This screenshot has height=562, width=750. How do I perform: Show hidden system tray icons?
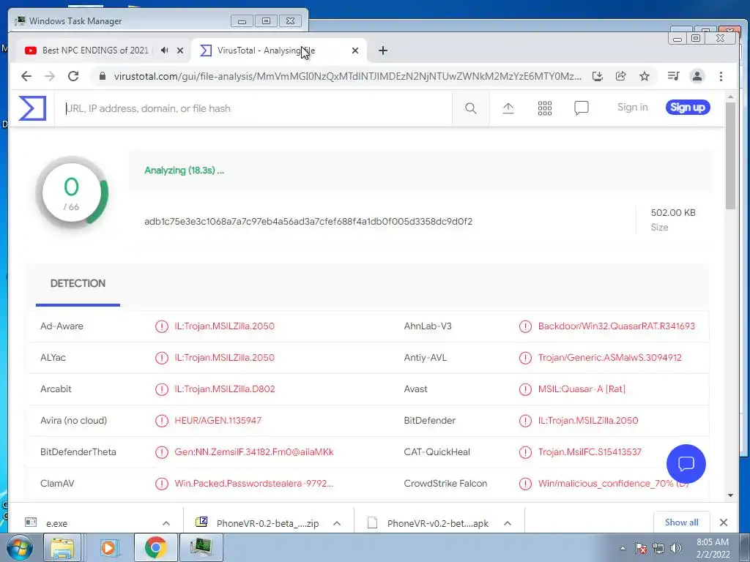pyautogui.click(x=623, y=549)
